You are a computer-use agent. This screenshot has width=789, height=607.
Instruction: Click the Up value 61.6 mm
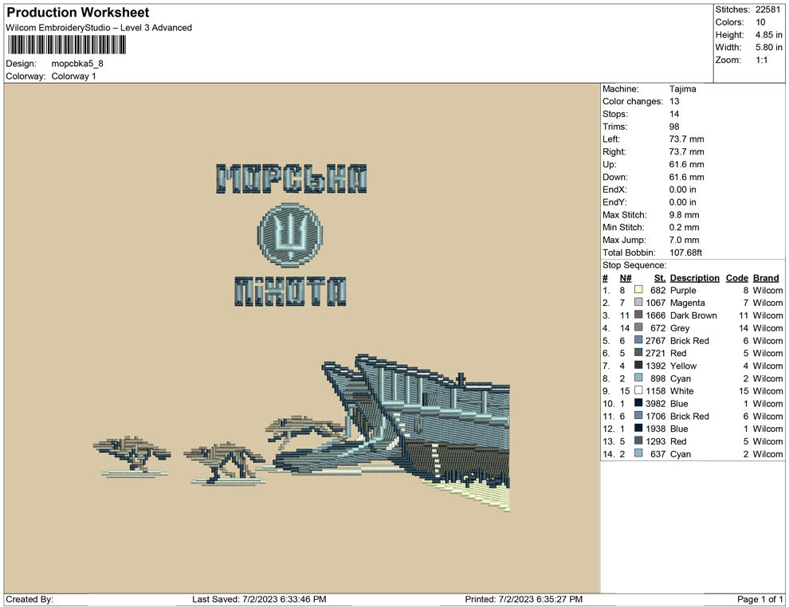[686, 164]
